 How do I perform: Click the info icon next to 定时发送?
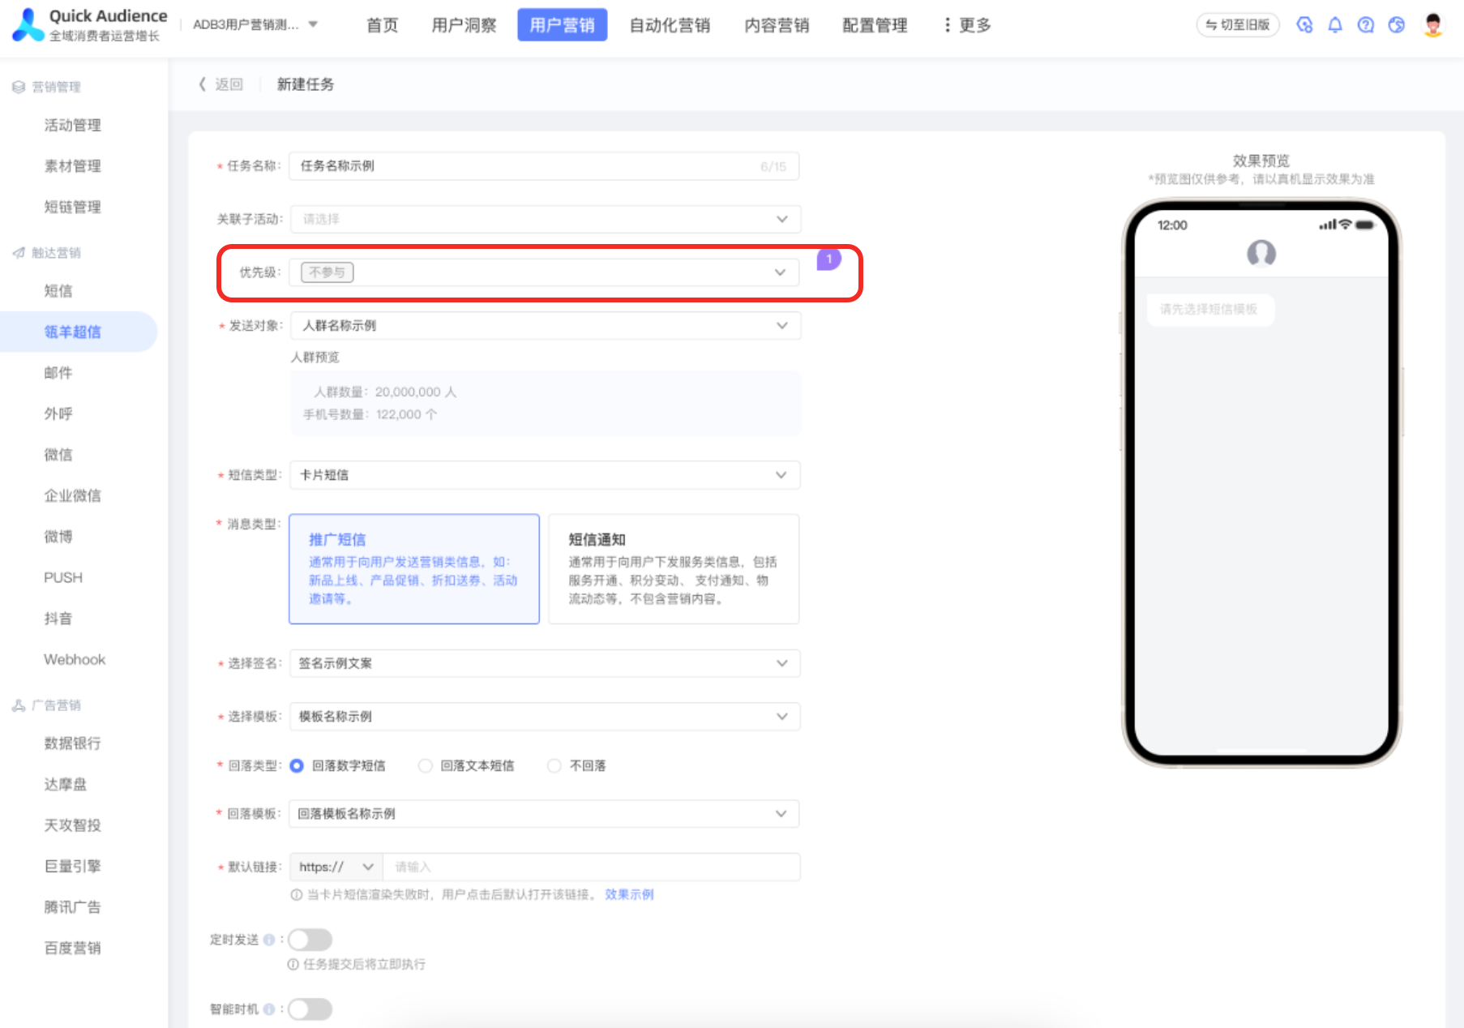click(269, 940)
